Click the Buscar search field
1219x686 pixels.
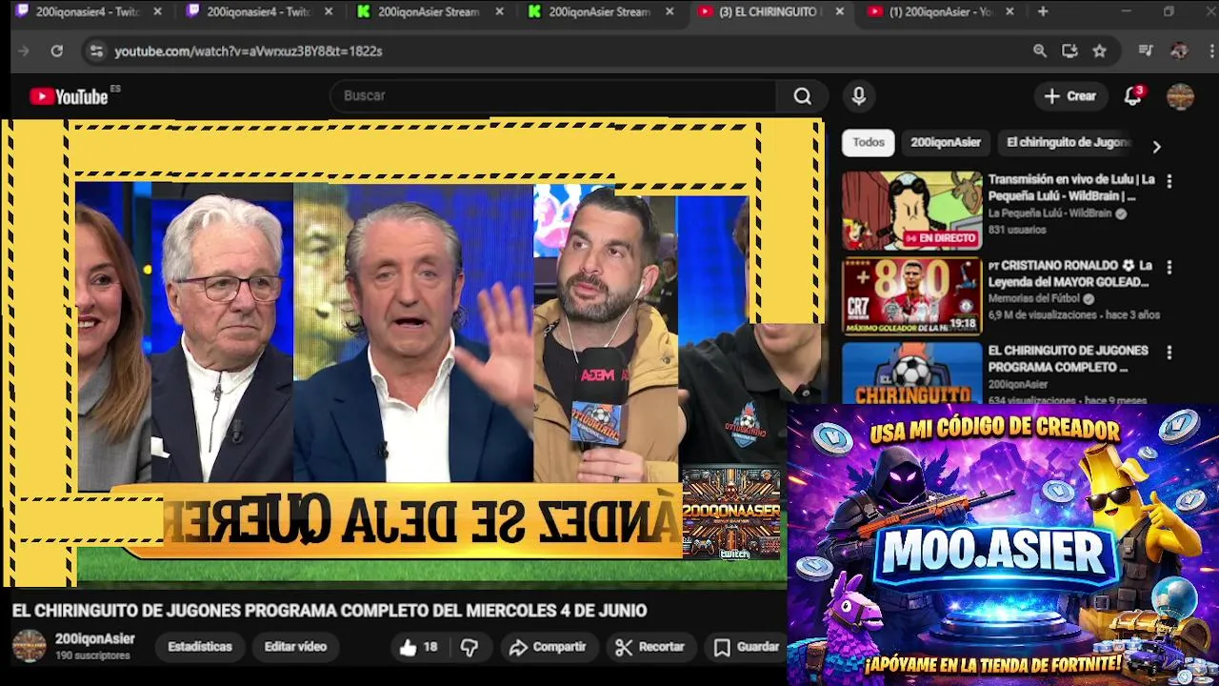point(552,96)
